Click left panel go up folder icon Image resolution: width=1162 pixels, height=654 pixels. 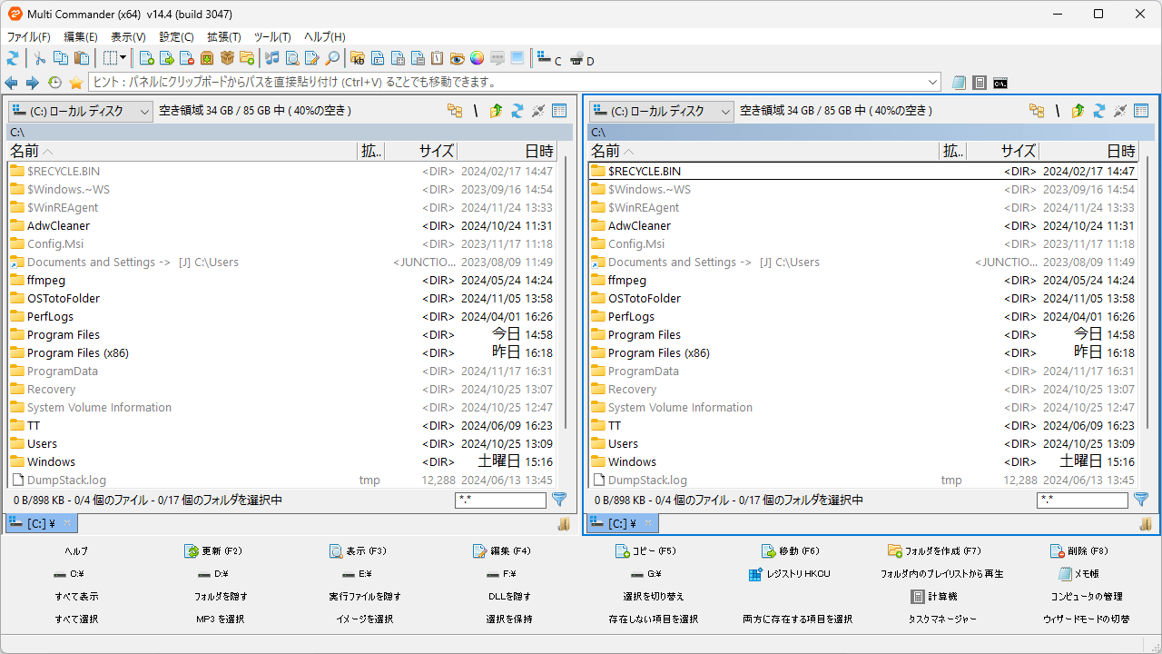(x=496, y=111)
